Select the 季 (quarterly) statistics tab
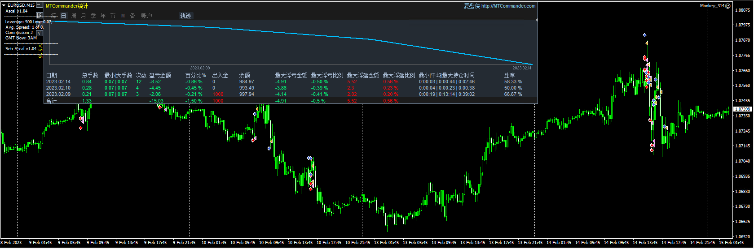This screenshot has height=249, width=754. point(93,16)
